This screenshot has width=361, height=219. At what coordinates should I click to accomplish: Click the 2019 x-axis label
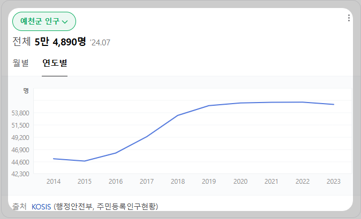(x=209, y=182)
